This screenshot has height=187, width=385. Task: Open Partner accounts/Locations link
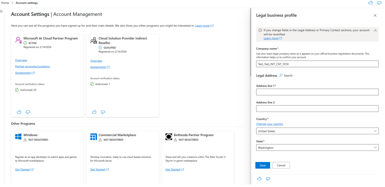tap(32, 67)
